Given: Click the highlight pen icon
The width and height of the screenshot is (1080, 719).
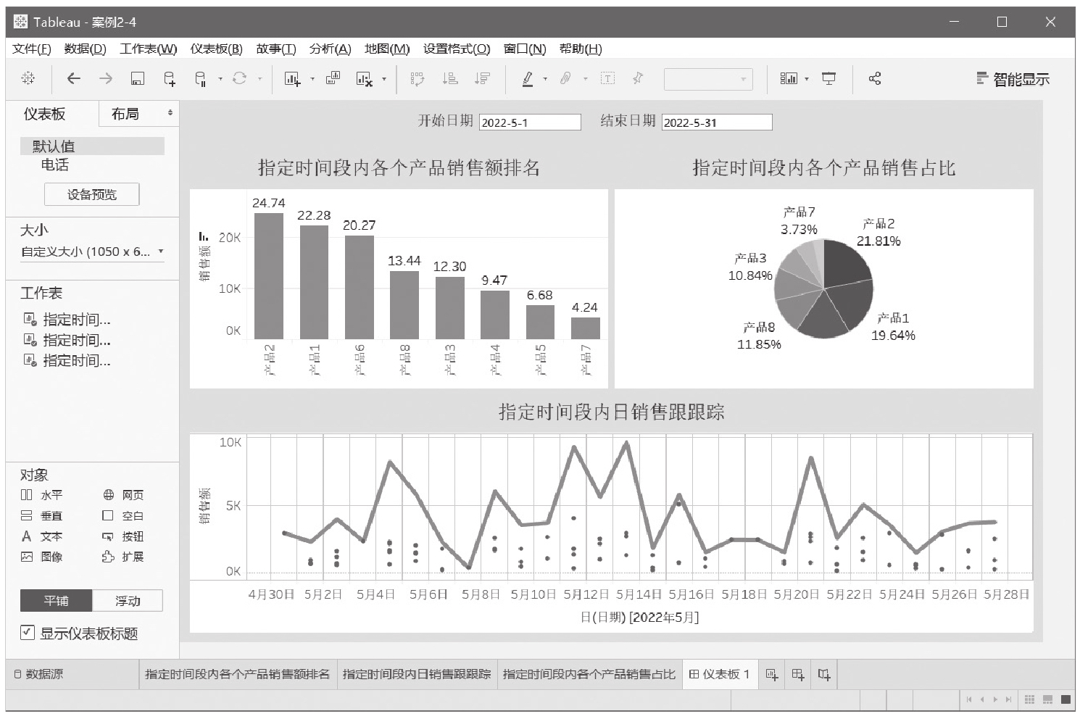Looking at the screenshot, I should 528,79.
